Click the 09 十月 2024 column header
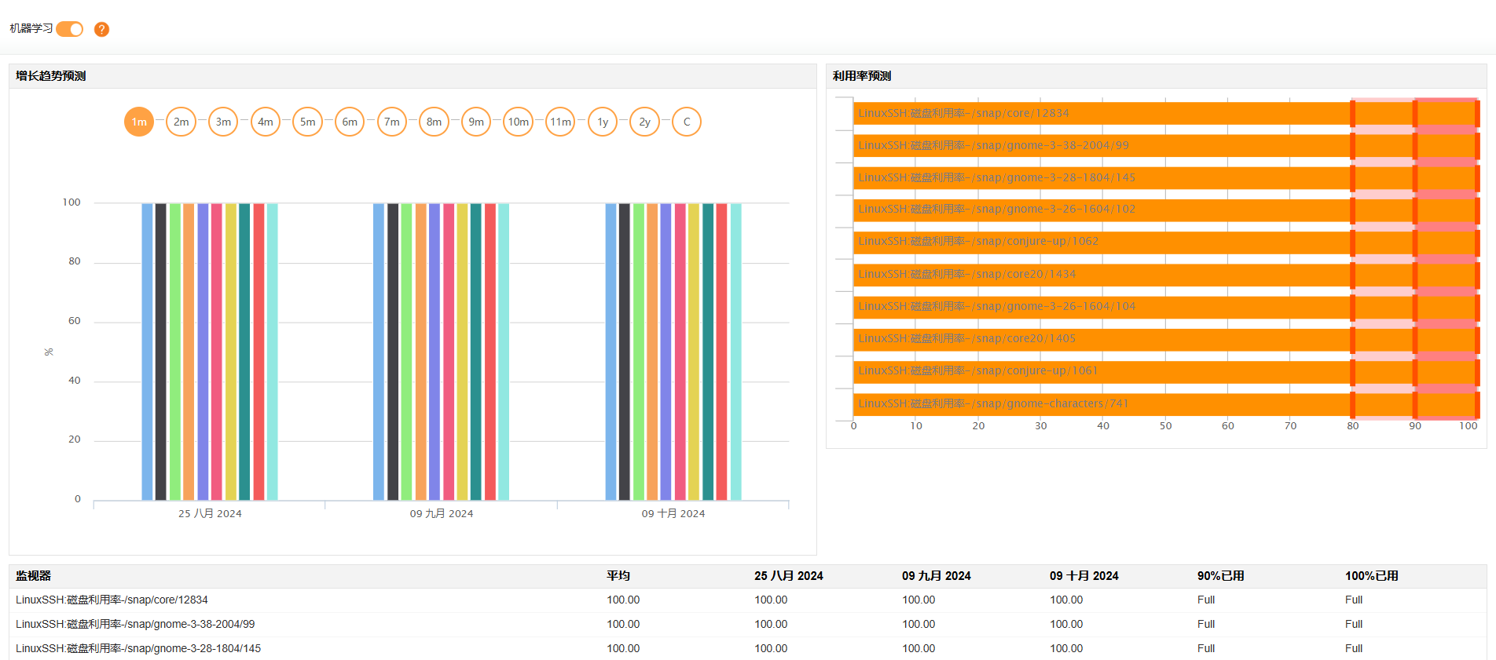 pos(1084,576)
